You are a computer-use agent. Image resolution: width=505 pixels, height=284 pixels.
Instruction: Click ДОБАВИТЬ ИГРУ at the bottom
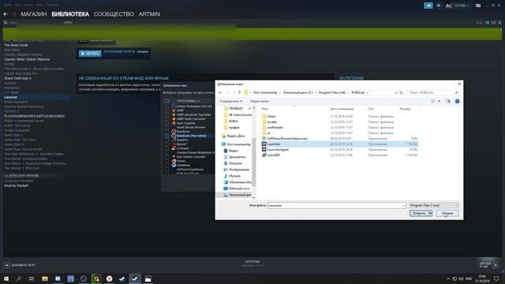[24, 265]
